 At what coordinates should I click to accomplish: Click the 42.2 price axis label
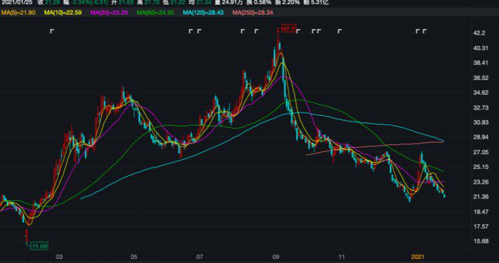click(479, 33)
